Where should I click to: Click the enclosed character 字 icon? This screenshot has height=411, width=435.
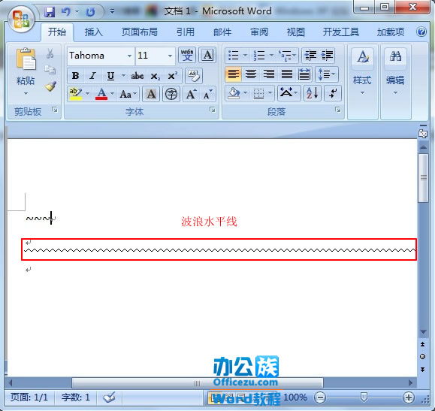click(x=171, y=94)
